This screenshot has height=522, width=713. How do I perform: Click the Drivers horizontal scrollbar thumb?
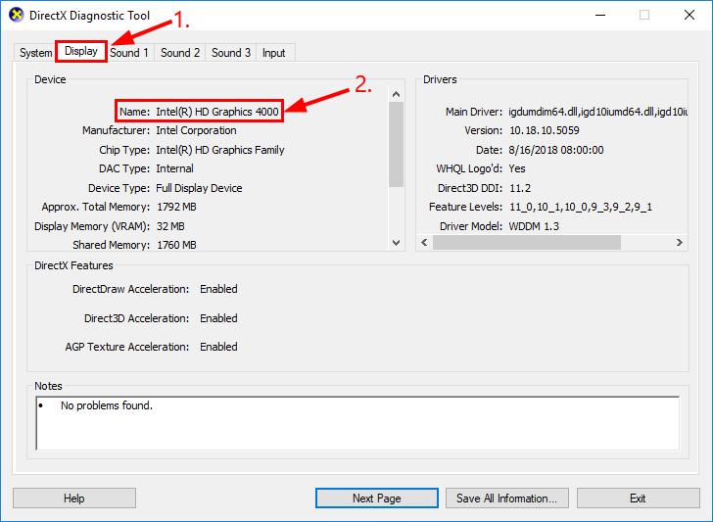(x=527, y=242)
